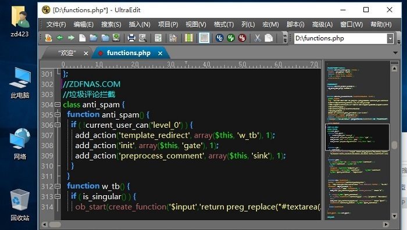Viewport: 407px width, 230px height.
Task: Open the 文件(F) menu
Action: 56,24
